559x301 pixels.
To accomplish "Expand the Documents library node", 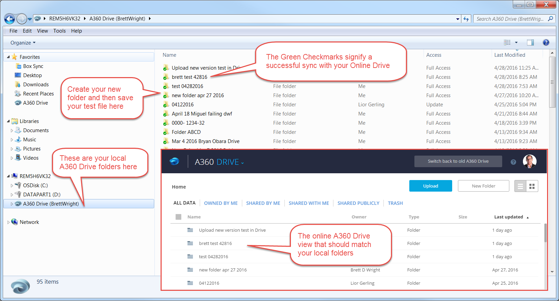I will pos(12,130).
